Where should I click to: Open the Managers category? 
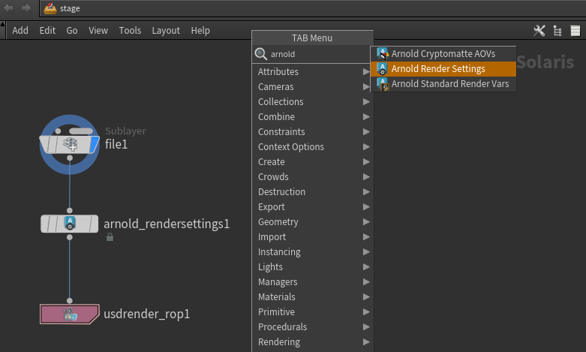click(312, 281)
